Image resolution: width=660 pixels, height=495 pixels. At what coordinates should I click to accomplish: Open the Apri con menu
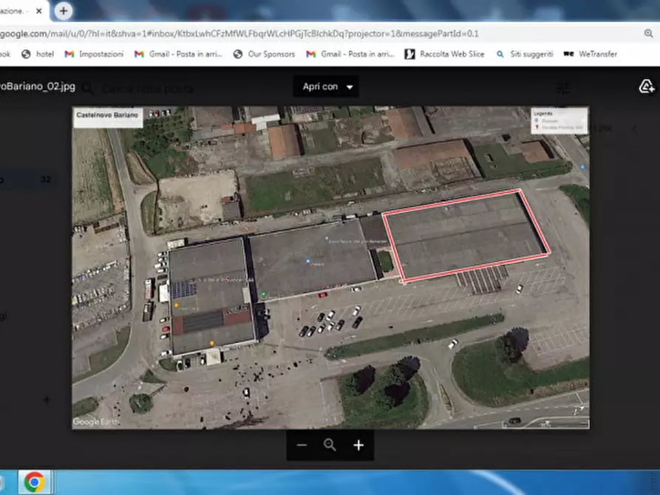(x=326, y=86)
